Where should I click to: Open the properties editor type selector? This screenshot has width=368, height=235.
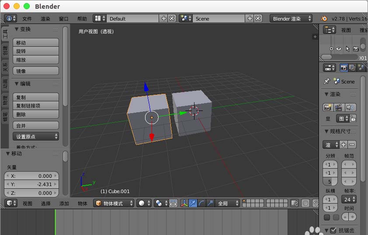coord(330,68)
